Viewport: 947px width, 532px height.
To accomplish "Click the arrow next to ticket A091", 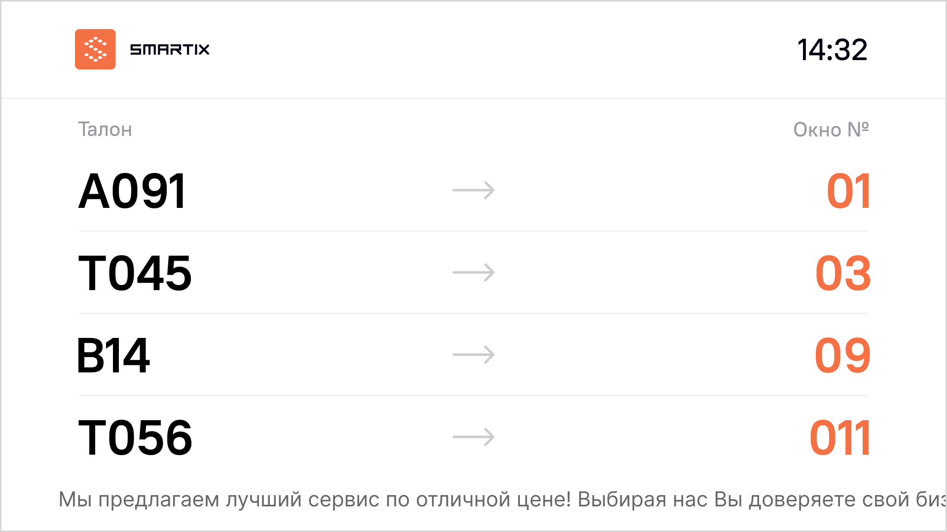I will coord(473,190).
